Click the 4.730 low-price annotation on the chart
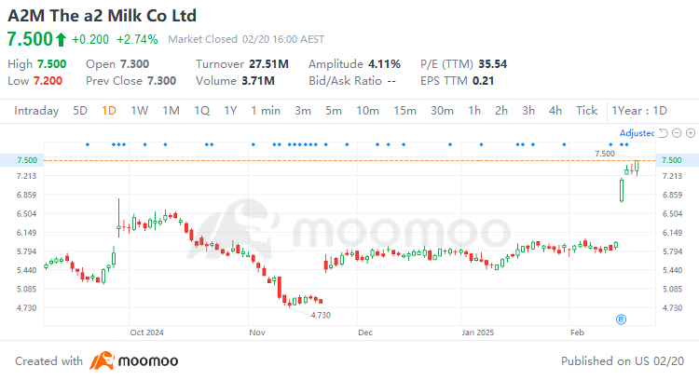This screenshot has height=380, width=699. 321,316
